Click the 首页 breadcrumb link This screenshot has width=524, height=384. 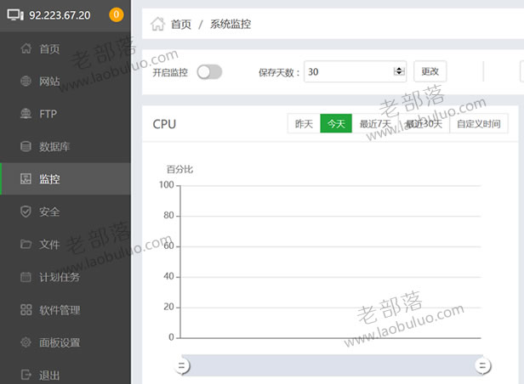point(181,25)
